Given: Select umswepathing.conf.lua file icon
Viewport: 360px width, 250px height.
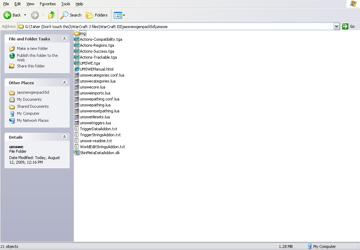Looking at the screenshot, I should 77,99.
